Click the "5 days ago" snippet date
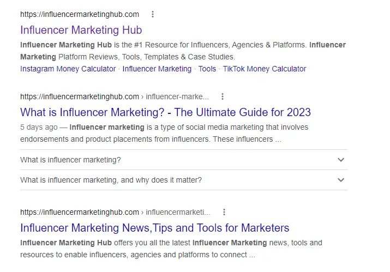Viewport: 390px width, 272px height. click(x=38, y=127)
